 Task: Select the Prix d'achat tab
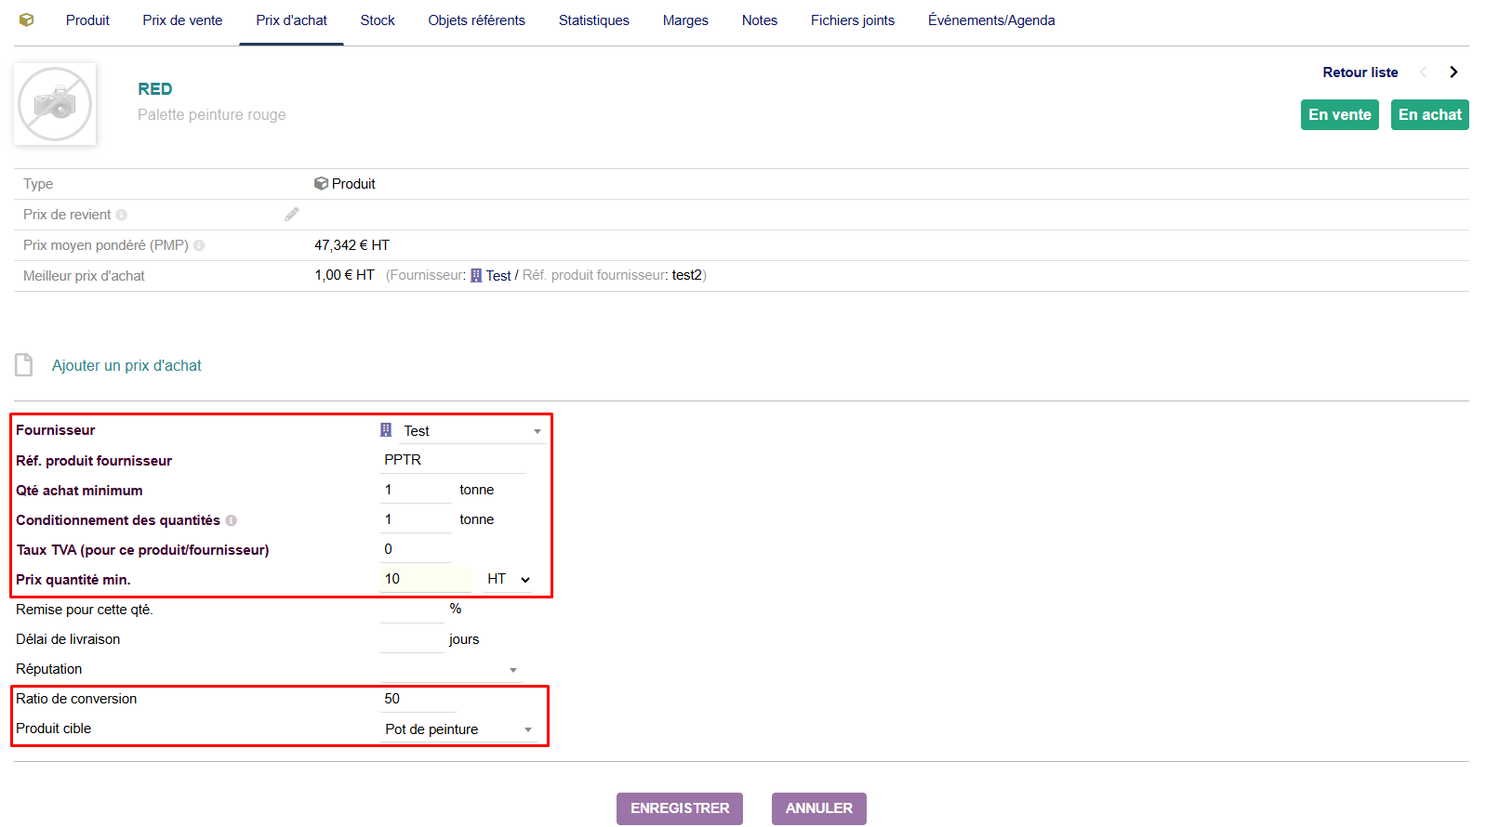click(292, 20)
